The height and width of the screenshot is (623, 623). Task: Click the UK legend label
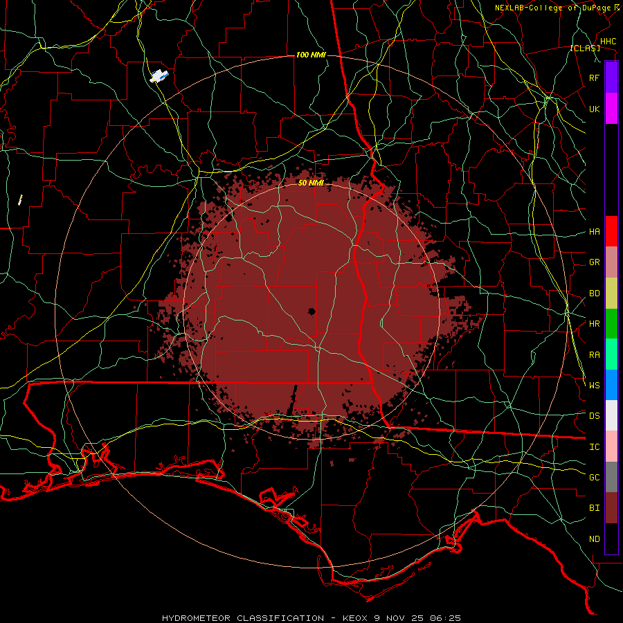[x=594, y=109]
